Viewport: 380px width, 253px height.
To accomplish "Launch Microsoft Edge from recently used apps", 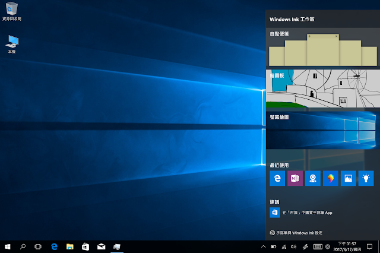I will click(x=277, y=178).
